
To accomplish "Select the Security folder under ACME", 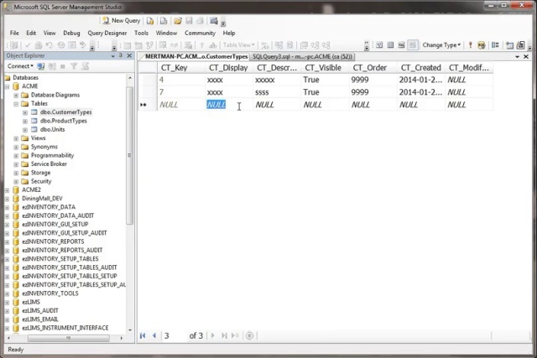I will tap(41, 181).
